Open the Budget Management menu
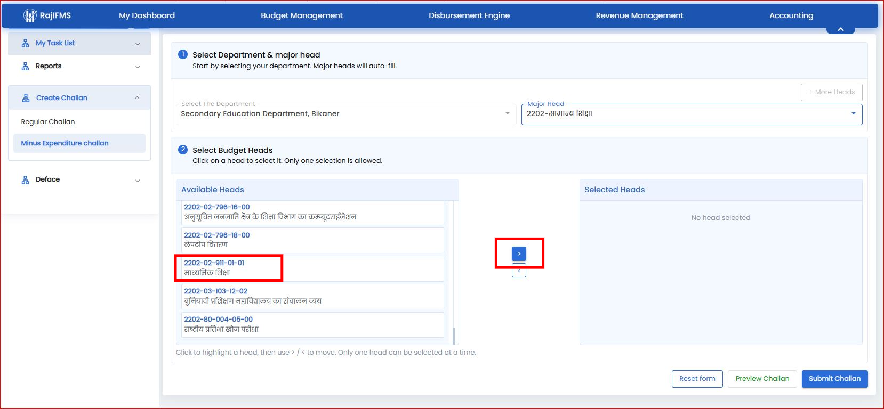The image size is (884, 409). (x=302, y=15)
